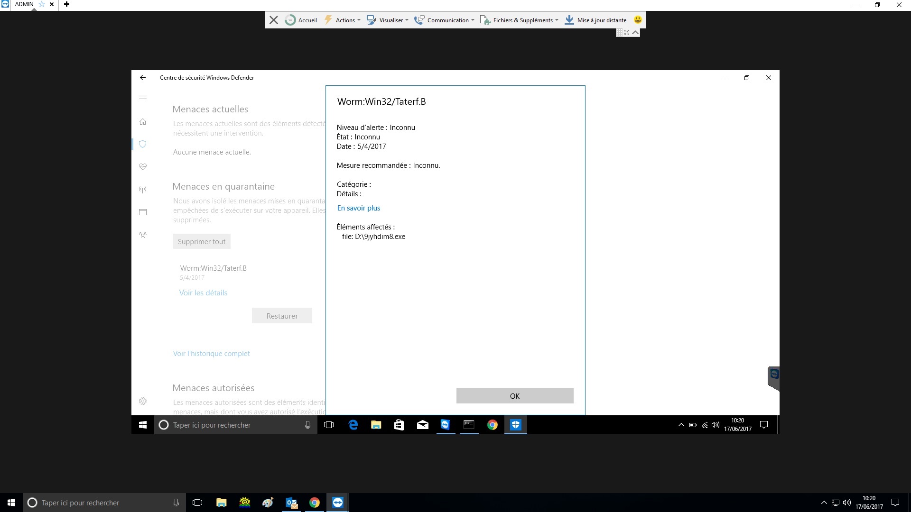911x512 pixels.
Task: Open family options sidebar icon
Action: pos(143,235)
